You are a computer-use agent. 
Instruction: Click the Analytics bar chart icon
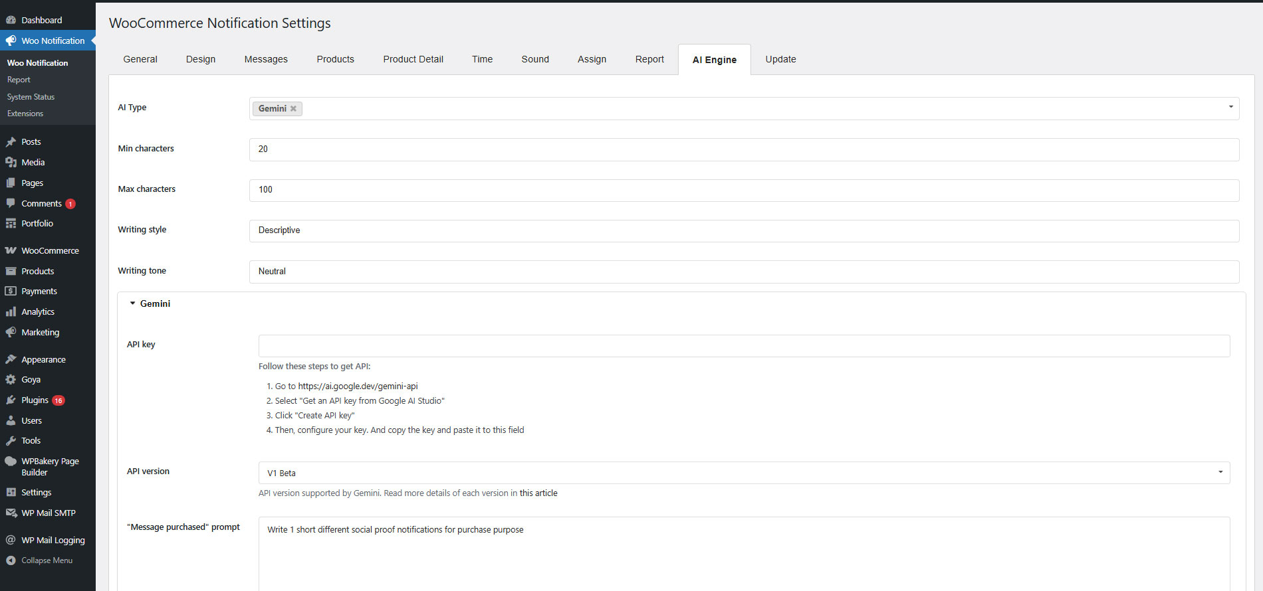point(11,311)
